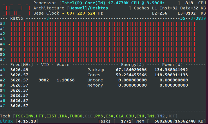
Task: Select the frequency value 3626.57 of core #2
Action: click(19, 80)
